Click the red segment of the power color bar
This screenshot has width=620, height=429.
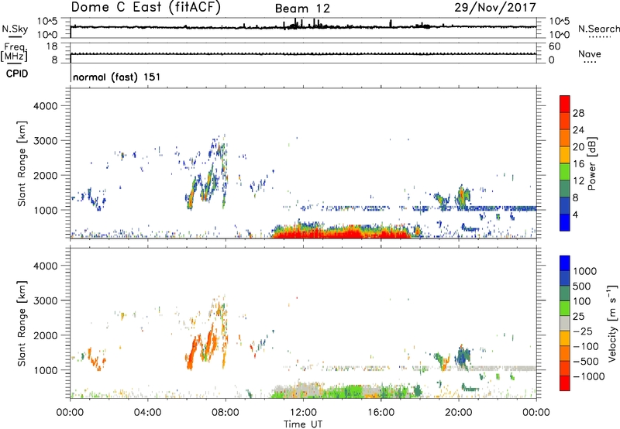(x=565, y=104)
